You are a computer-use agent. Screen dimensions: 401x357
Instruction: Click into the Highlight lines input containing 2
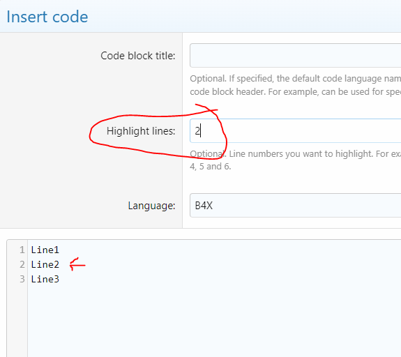pyautogui.click(x=296, y=130)
